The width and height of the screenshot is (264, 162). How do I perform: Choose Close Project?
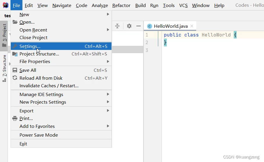pos(61,37)
